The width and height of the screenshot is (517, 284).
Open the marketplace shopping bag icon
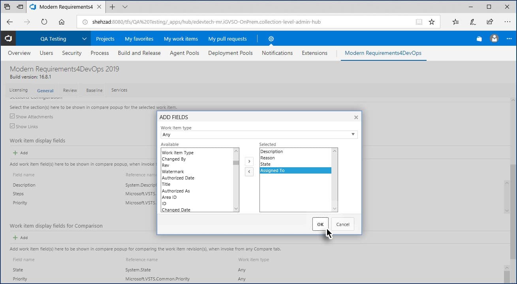click(479, 39)
